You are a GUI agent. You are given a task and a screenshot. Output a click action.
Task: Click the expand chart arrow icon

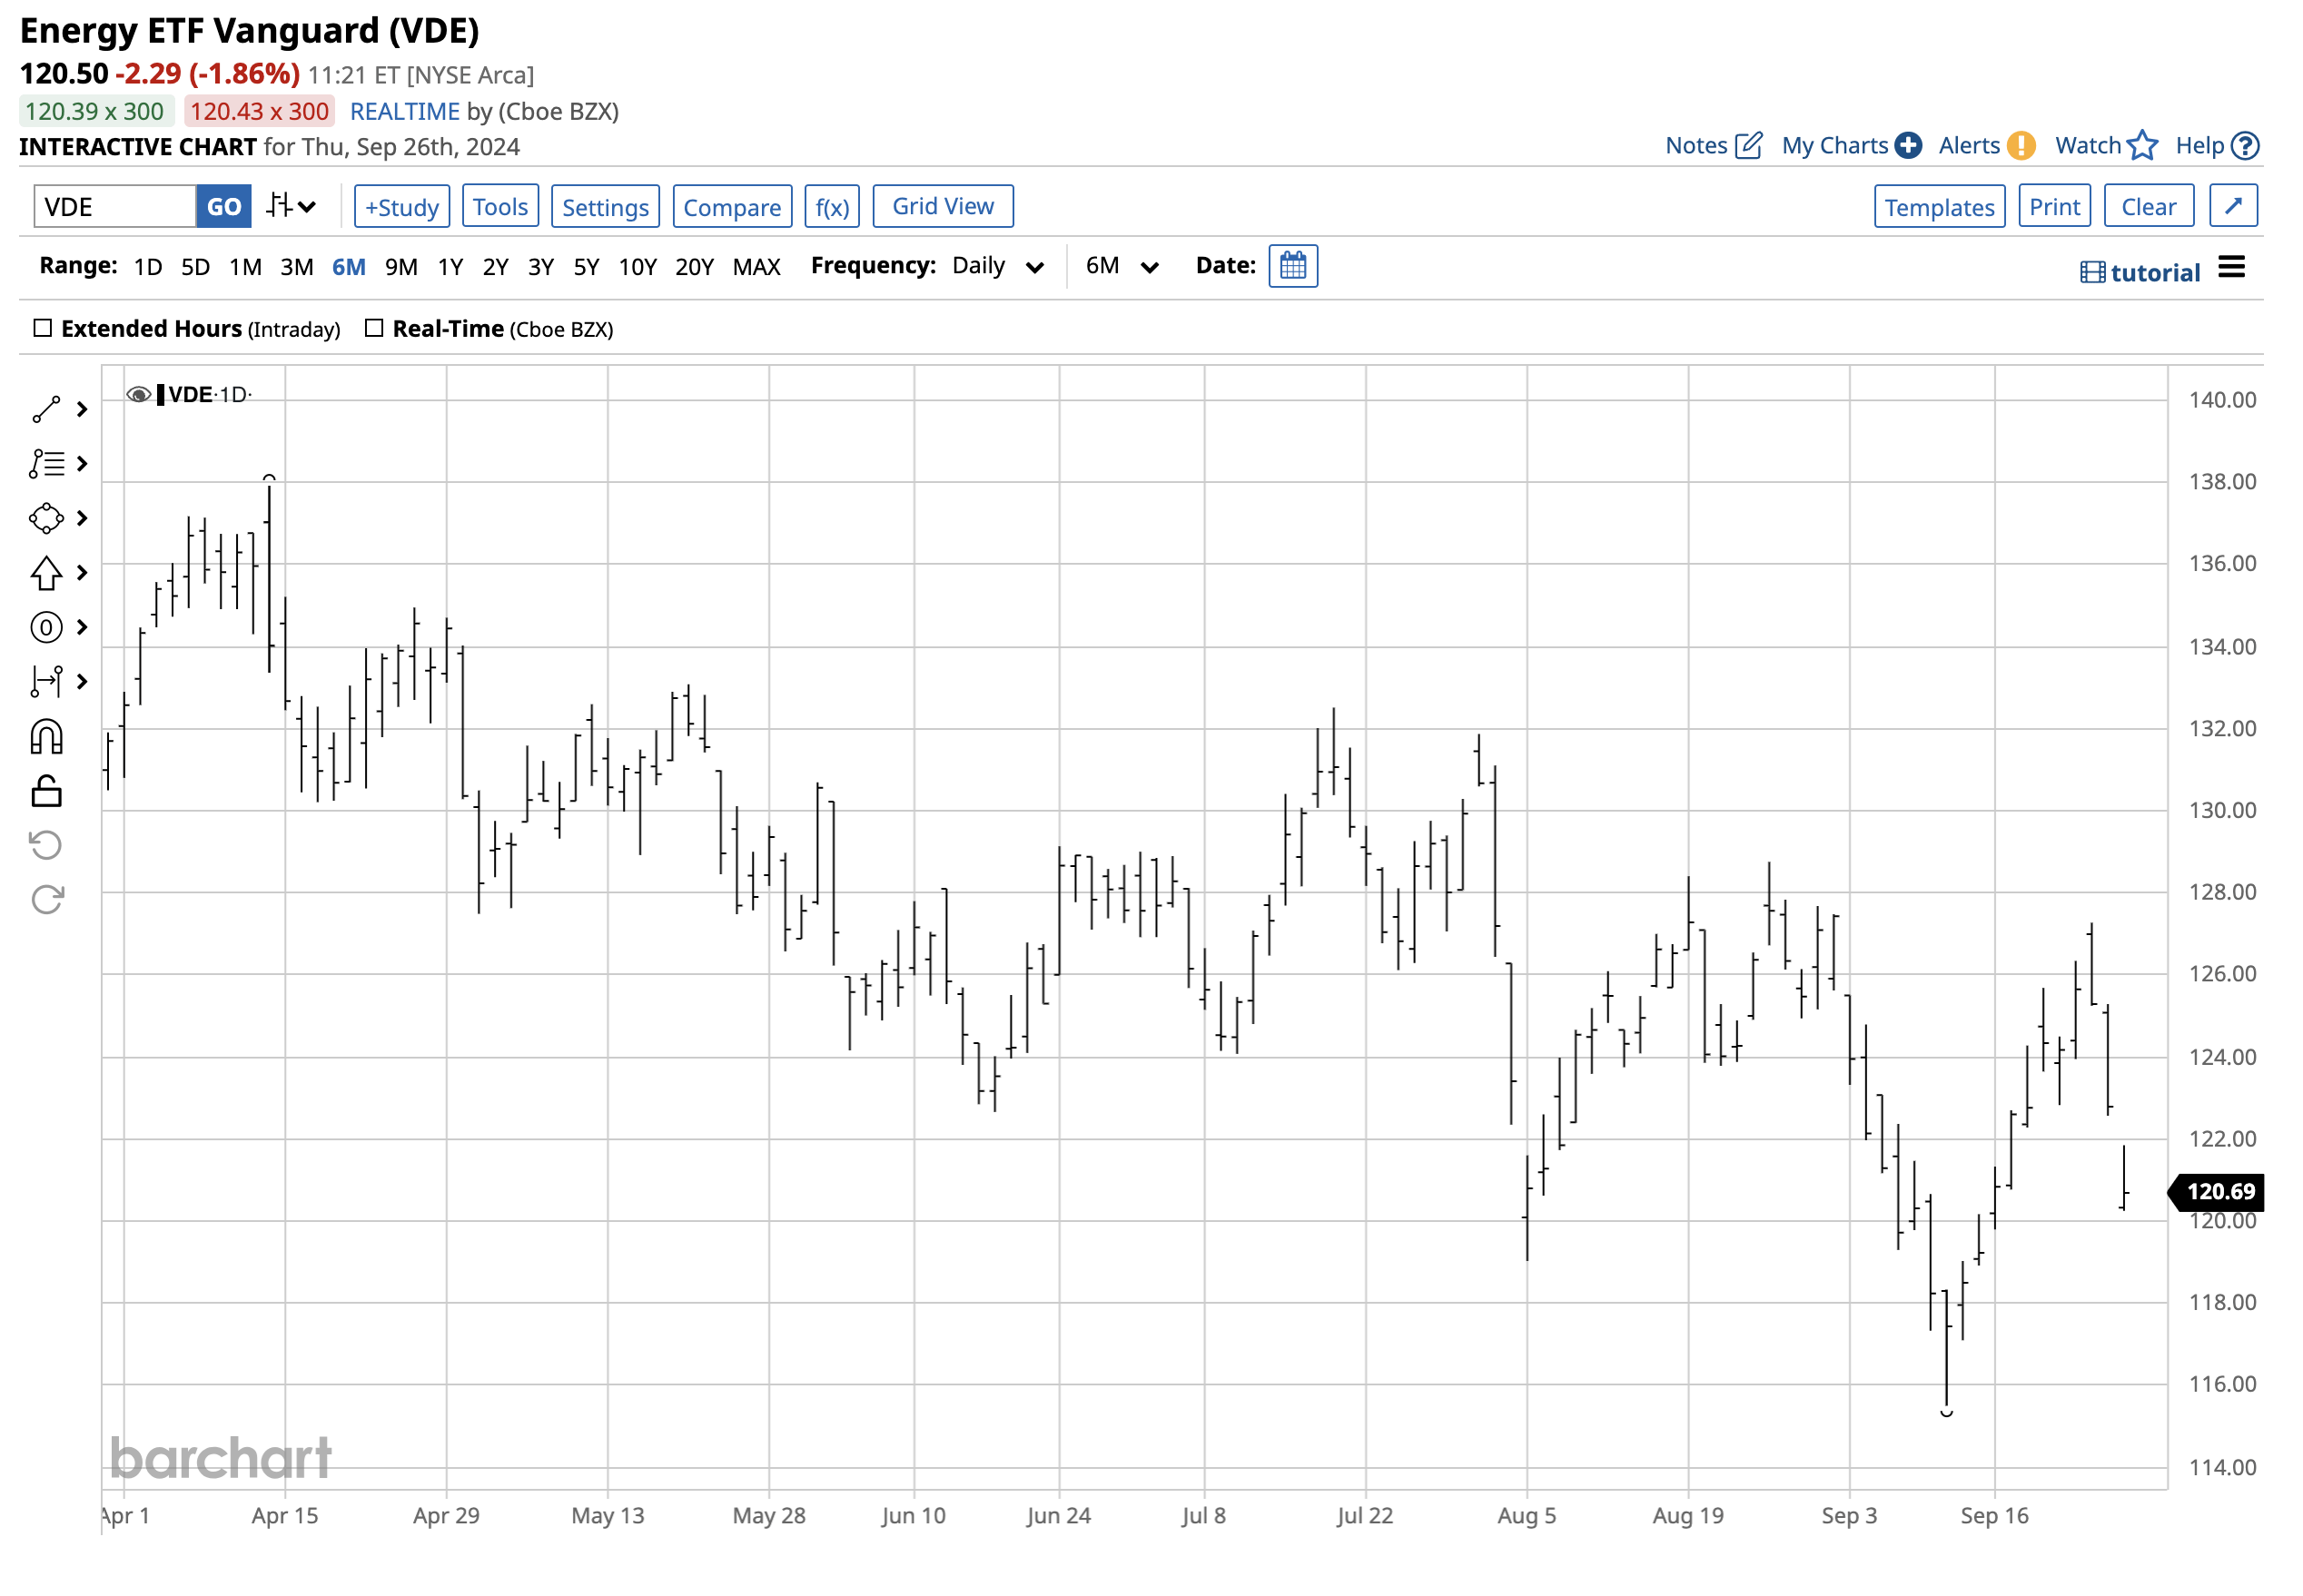pyautogui.click(x=2233, y=205)
